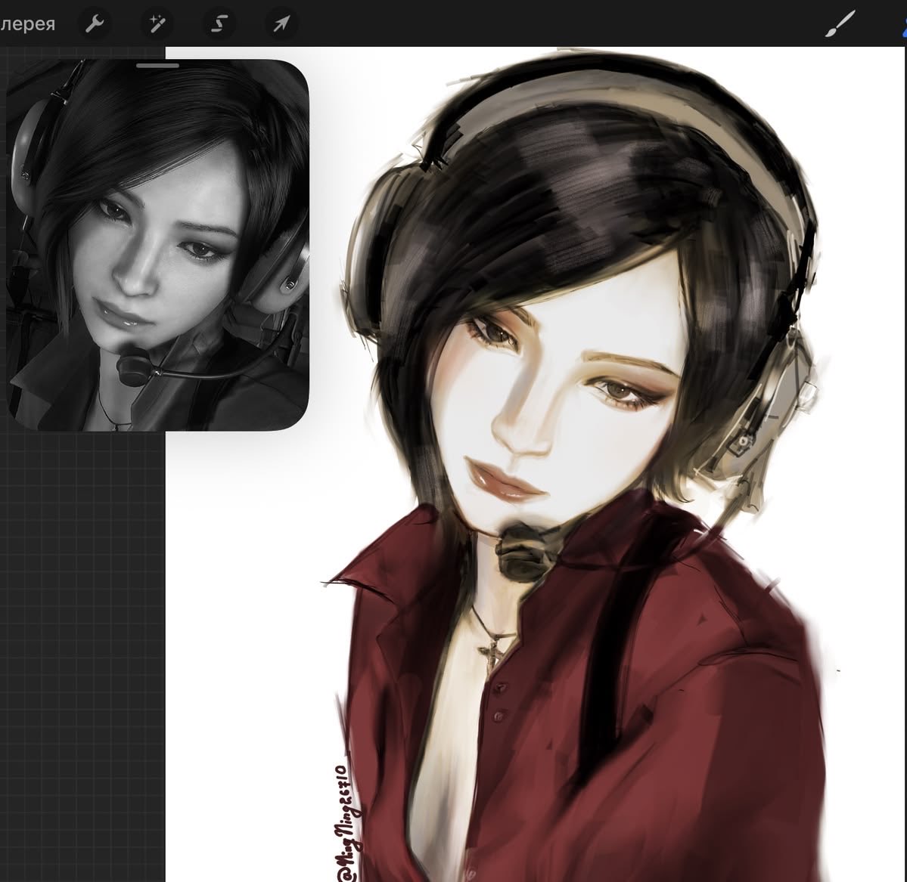Screen dimensions: 907x882
Task: Open the Actions wrench menu
Action: [x=95, y=23]
